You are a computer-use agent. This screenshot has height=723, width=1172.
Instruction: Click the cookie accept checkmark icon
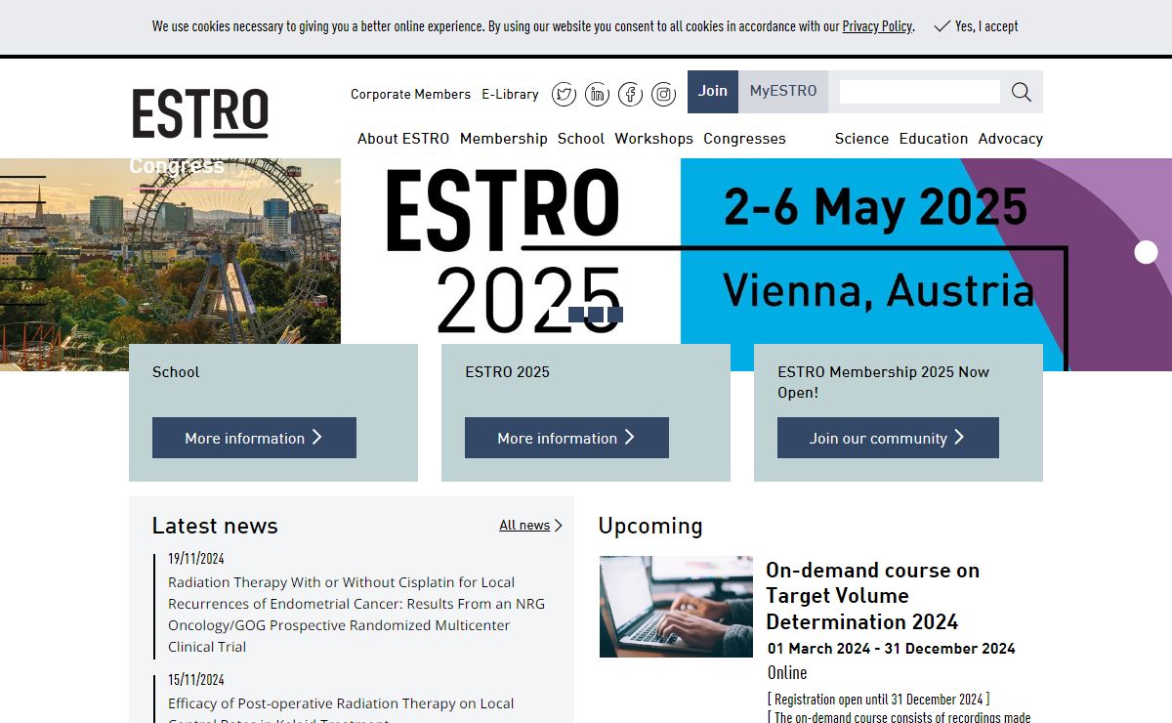(942, 26)
